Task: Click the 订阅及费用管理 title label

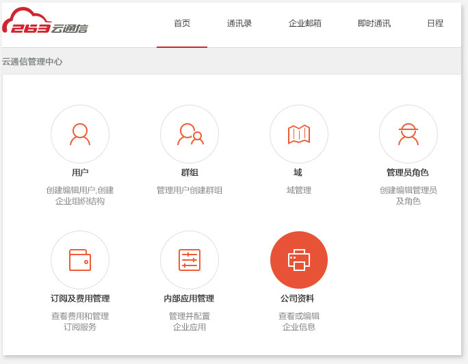Action: click(80, 298)
